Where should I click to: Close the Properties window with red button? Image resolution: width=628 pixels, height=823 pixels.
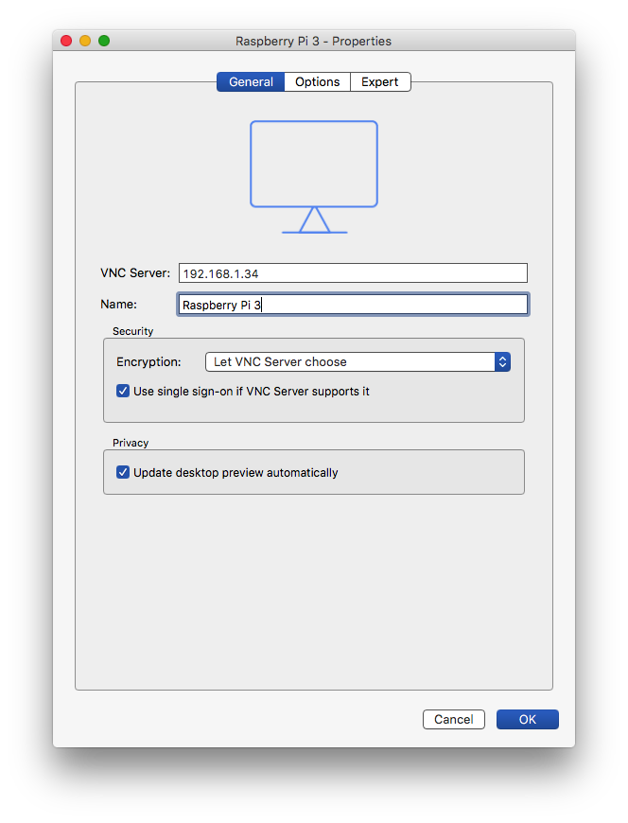coord(66,41)
